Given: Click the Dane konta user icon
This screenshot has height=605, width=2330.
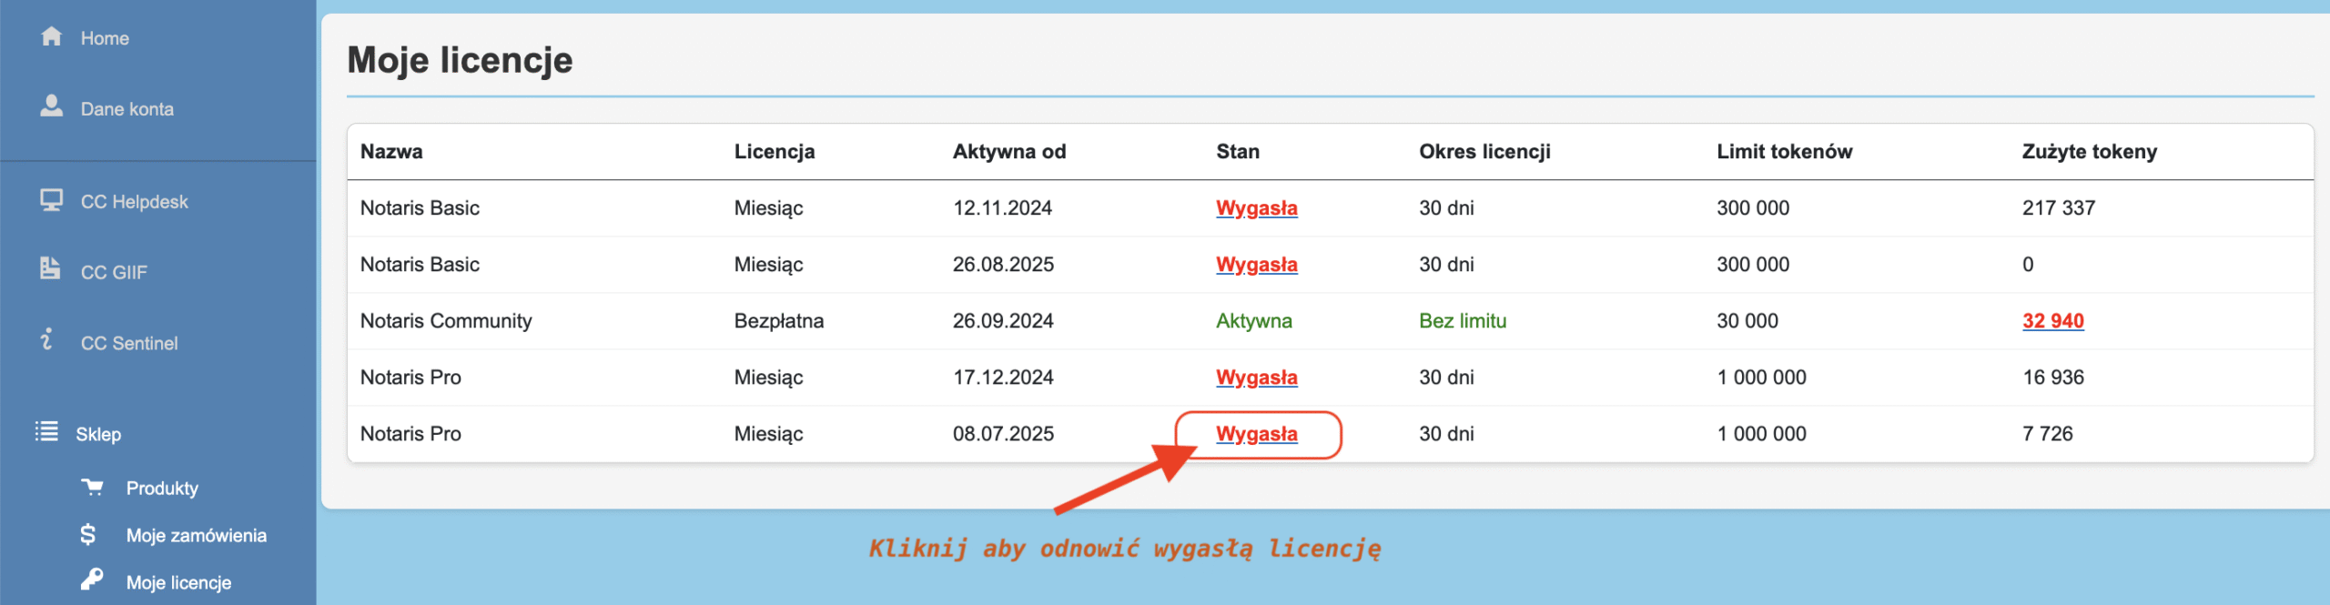Looking at the screenshot, I should [52, 106].
